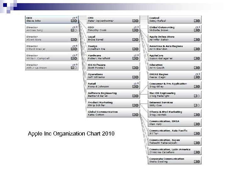The height and width of the screenshot is (169, 226).
Task: Click the magnifier icon on Katie Cotton card
Action: coord(137,115)
